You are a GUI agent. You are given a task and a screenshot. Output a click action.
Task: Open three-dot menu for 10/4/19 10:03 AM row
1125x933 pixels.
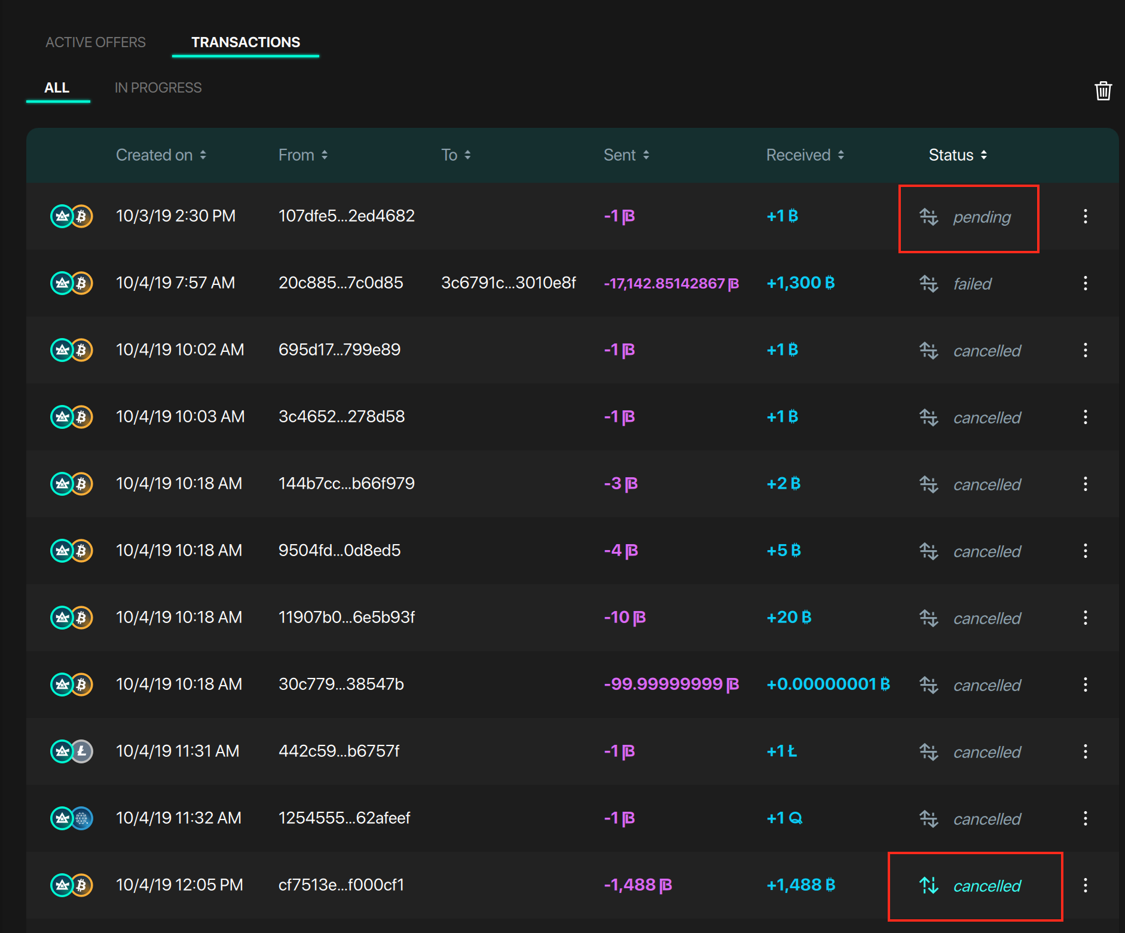pyautogui.click(x=1086, y=417)
